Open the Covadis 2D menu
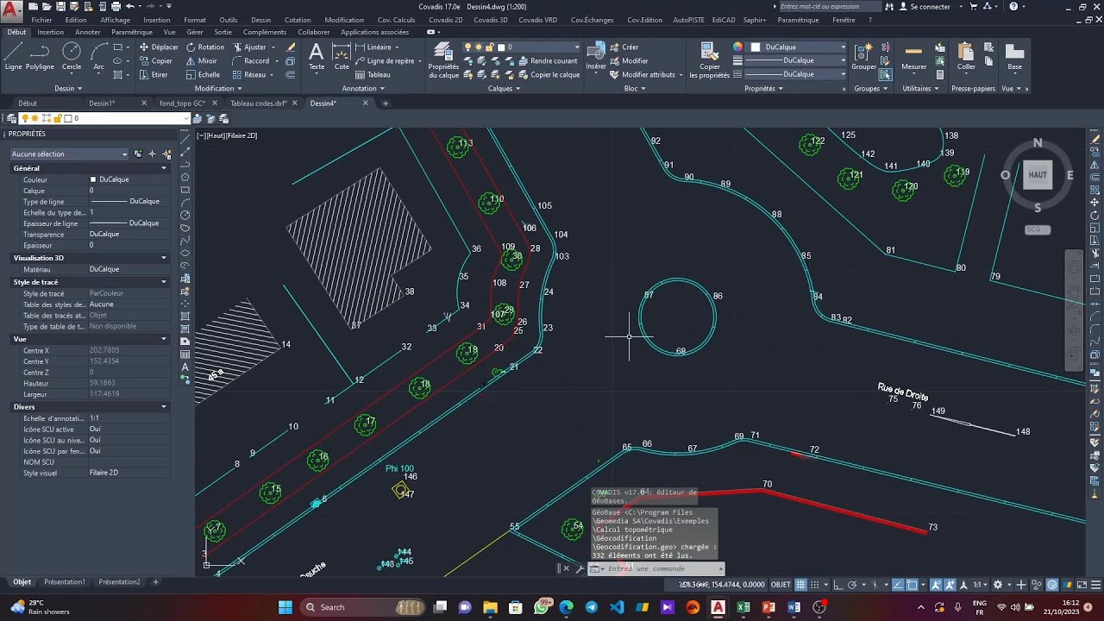Screen dimensions: 1104x621 click(x=445, y=20)
